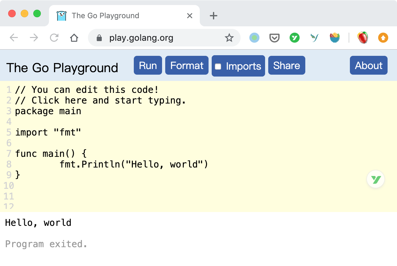This screenshot has height=266, width=397.
Task: Enable the Imports checkbox
Action: pos(218,66)
